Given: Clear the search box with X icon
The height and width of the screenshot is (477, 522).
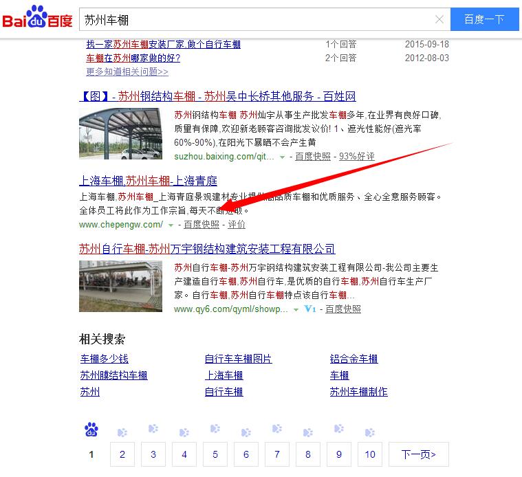Looking at the screenshot, I should point(439,20).
